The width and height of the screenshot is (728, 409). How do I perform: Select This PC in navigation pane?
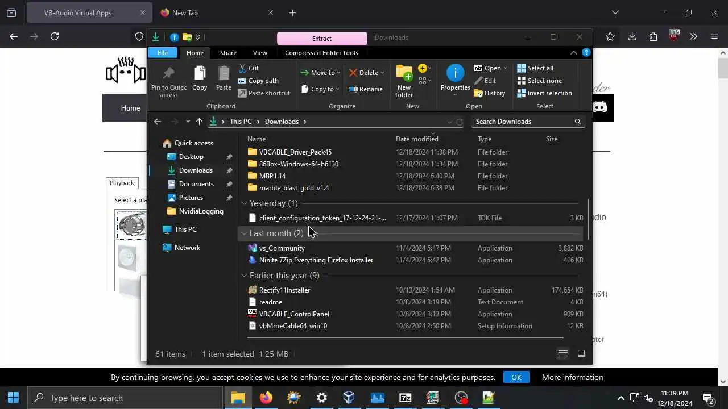[185, 229]
